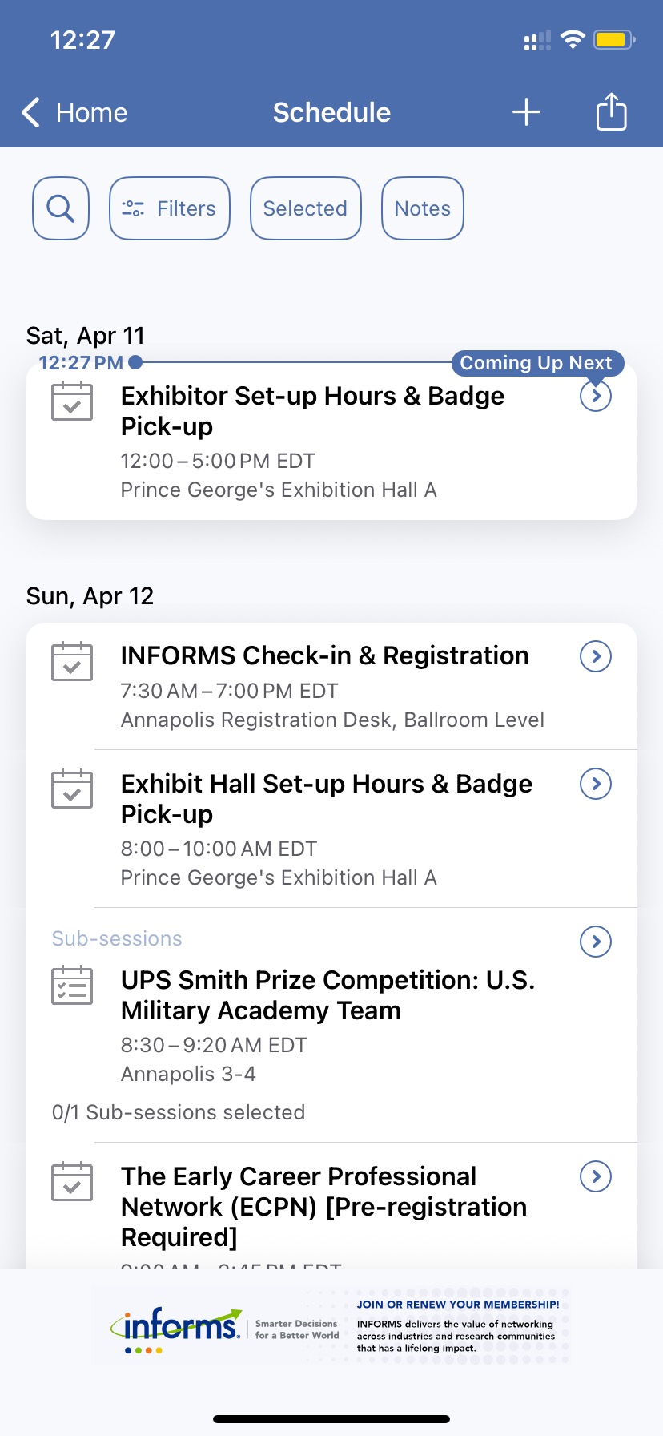Screen dimensions: 663x1436
Task: Toggle calendar check for ECPN session
Action: (72, 1182)
